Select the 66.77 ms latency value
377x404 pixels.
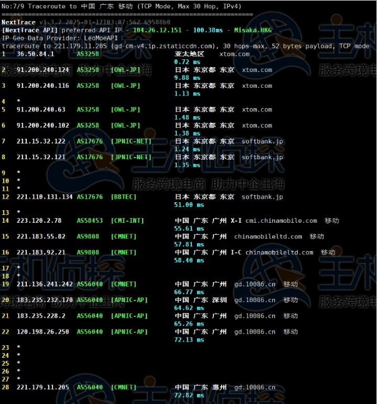(x=189, y=292)
